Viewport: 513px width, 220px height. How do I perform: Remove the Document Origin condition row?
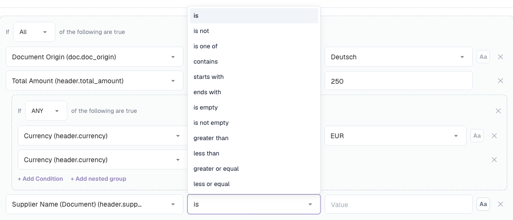[500, 57]
